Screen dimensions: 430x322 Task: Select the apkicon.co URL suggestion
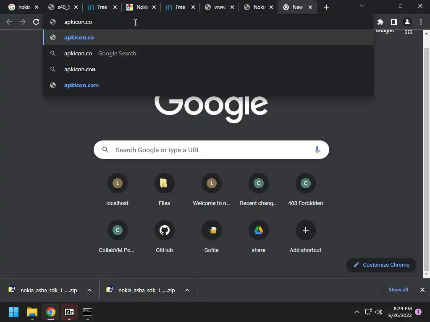(208, 37)
